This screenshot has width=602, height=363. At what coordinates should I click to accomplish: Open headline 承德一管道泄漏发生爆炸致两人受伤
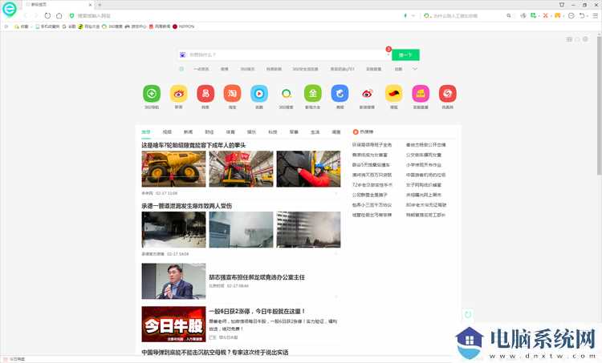(186, 206)
